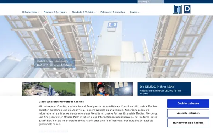Open Die DEUTAG in Ihrer Nähe tile
Viewport: 213px width, 133px height.
tap(164, 89)
